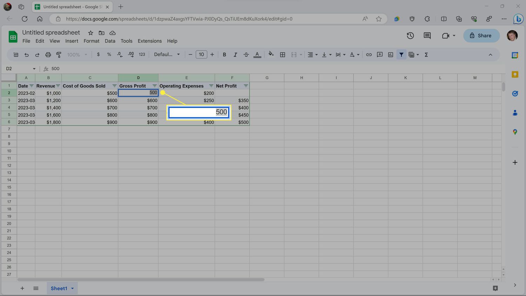Click the Print icon
This screenshot has height=296, width=526.
click(x=48, y=55)
